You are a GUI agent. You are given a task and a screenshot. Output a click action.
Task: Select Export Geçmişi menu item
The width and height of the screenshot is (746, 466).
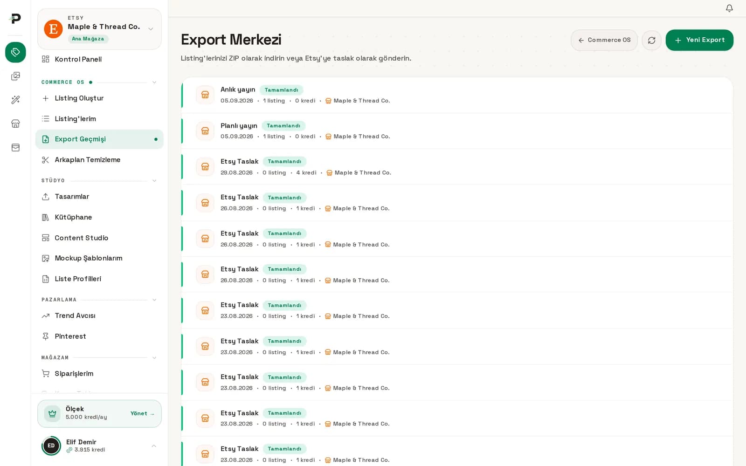pos(99,139)
